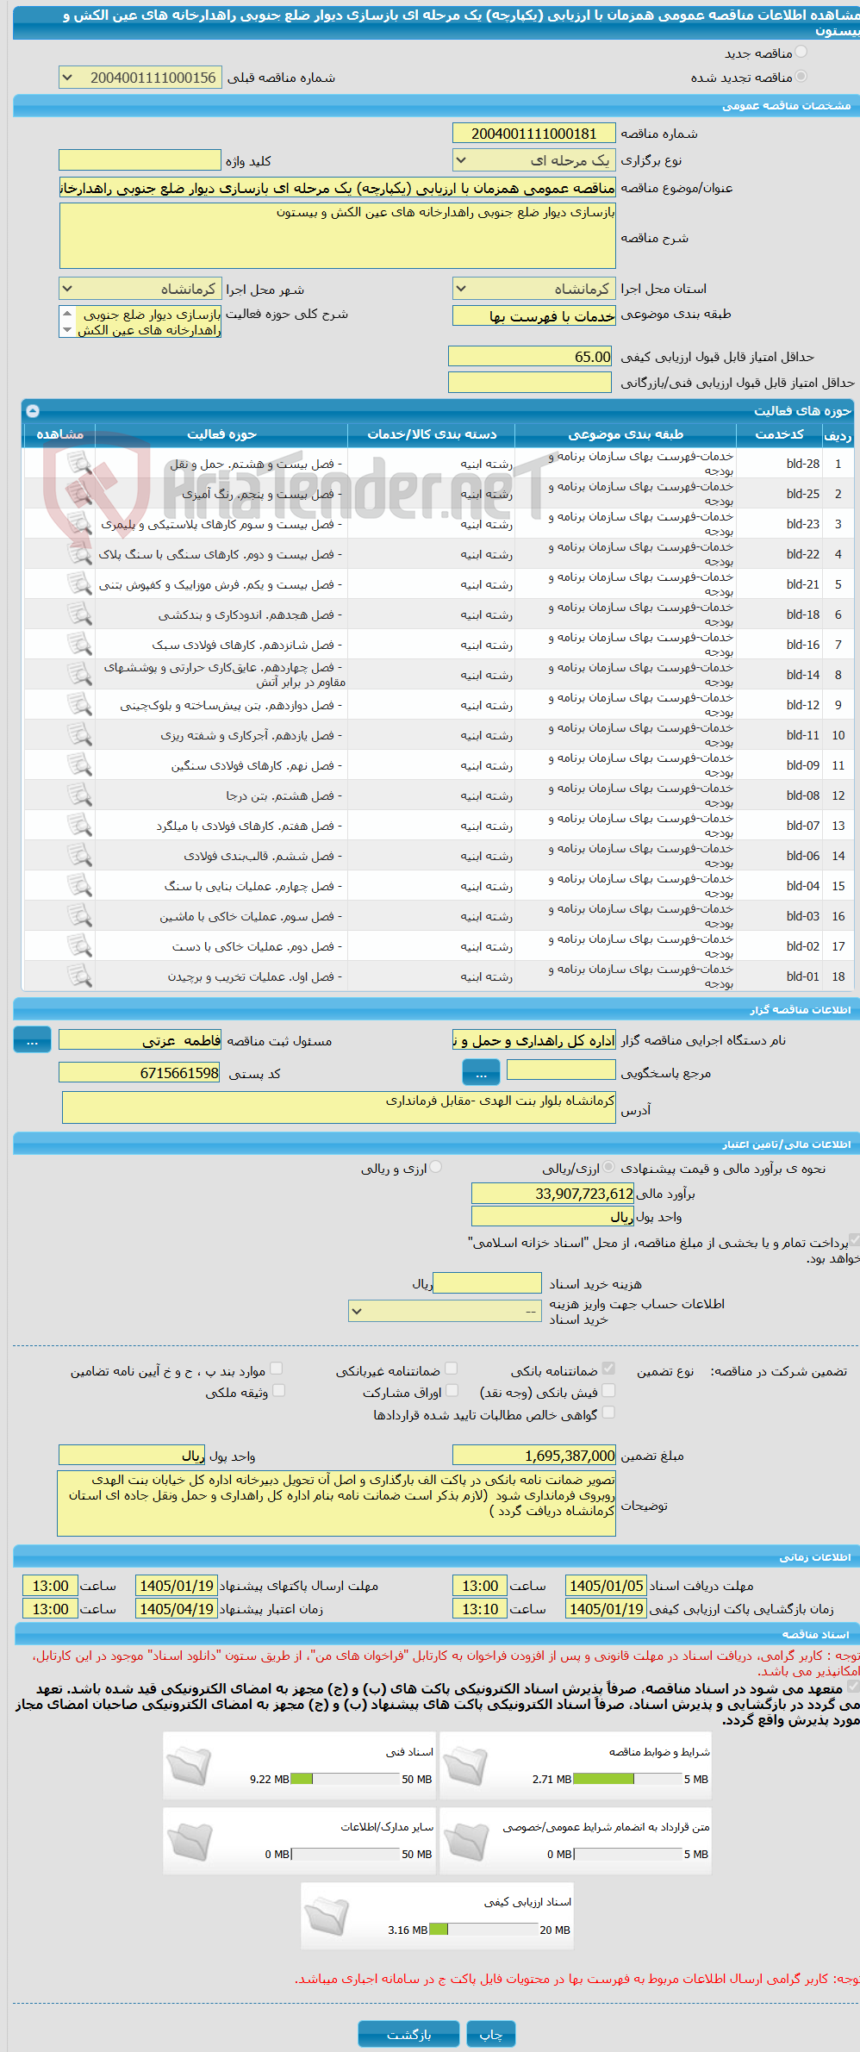View details icon for row bld-18
860x2052 pixels.
point(79,614)
